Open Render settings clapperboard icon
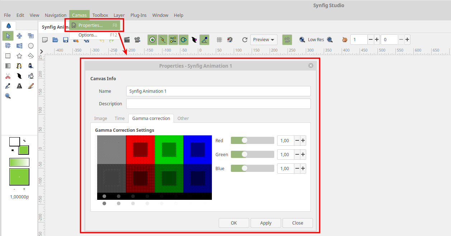This screenshot has width=451, height=236. click(x=127, y=40)
